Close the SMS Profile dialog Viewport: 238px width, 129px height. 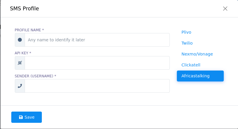(x=225, y=9)
